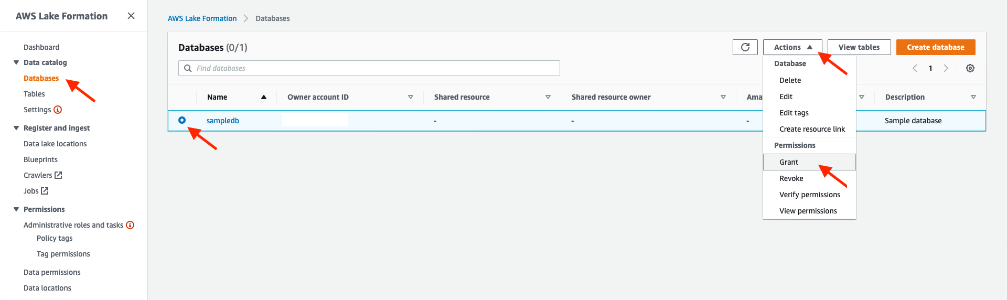Open Data permissions in sidebar
This screenshot has height=300, width=1007.
coord(52,272)
